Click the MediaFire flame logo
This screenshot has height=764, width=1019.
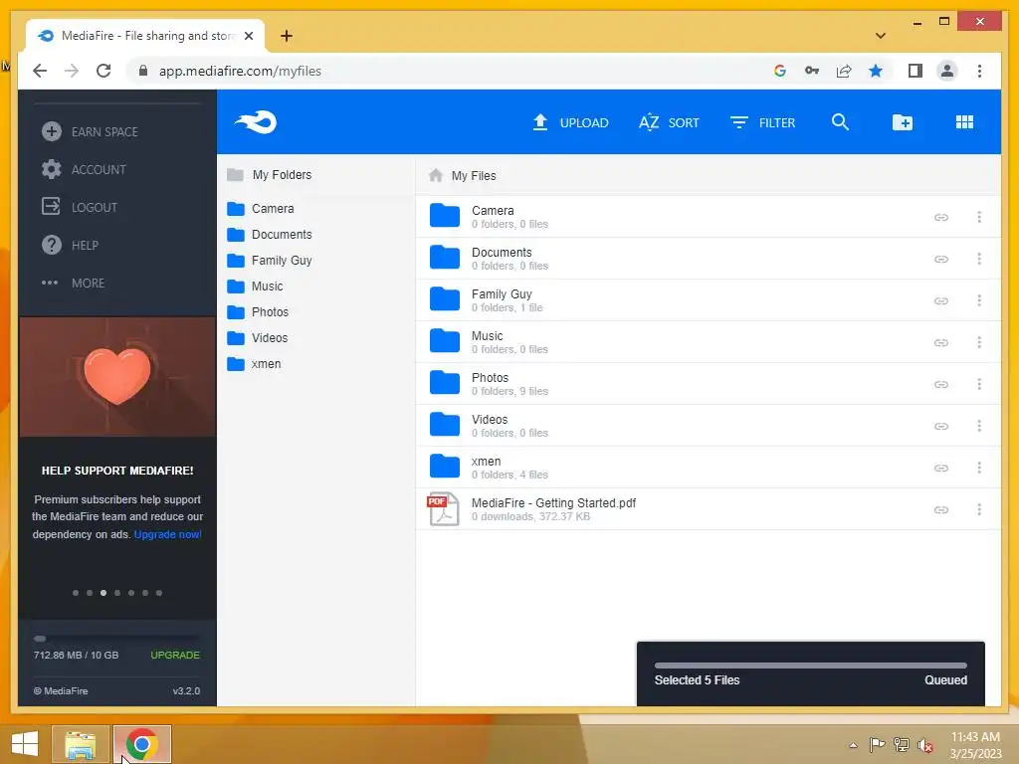click(256, 121)
